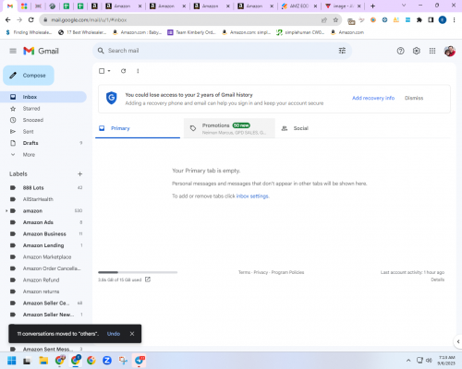
Task: Open the inbox settings link
Action: click(x=252, y=196)
